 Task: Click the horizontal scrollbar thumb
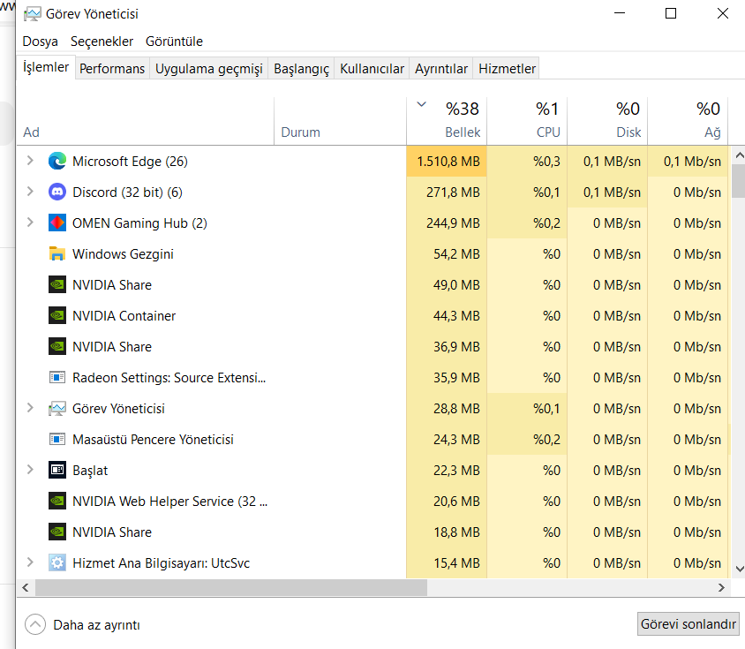(231, 588)
